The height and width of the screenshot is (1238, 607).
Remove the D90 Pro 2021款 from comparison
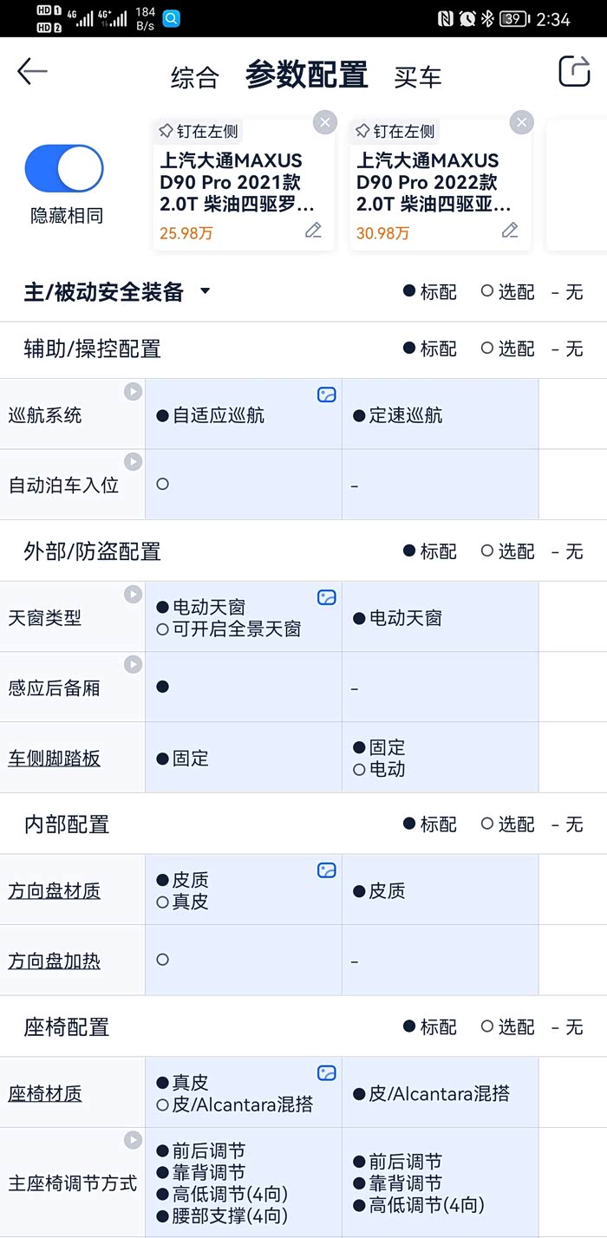point(324,122)
